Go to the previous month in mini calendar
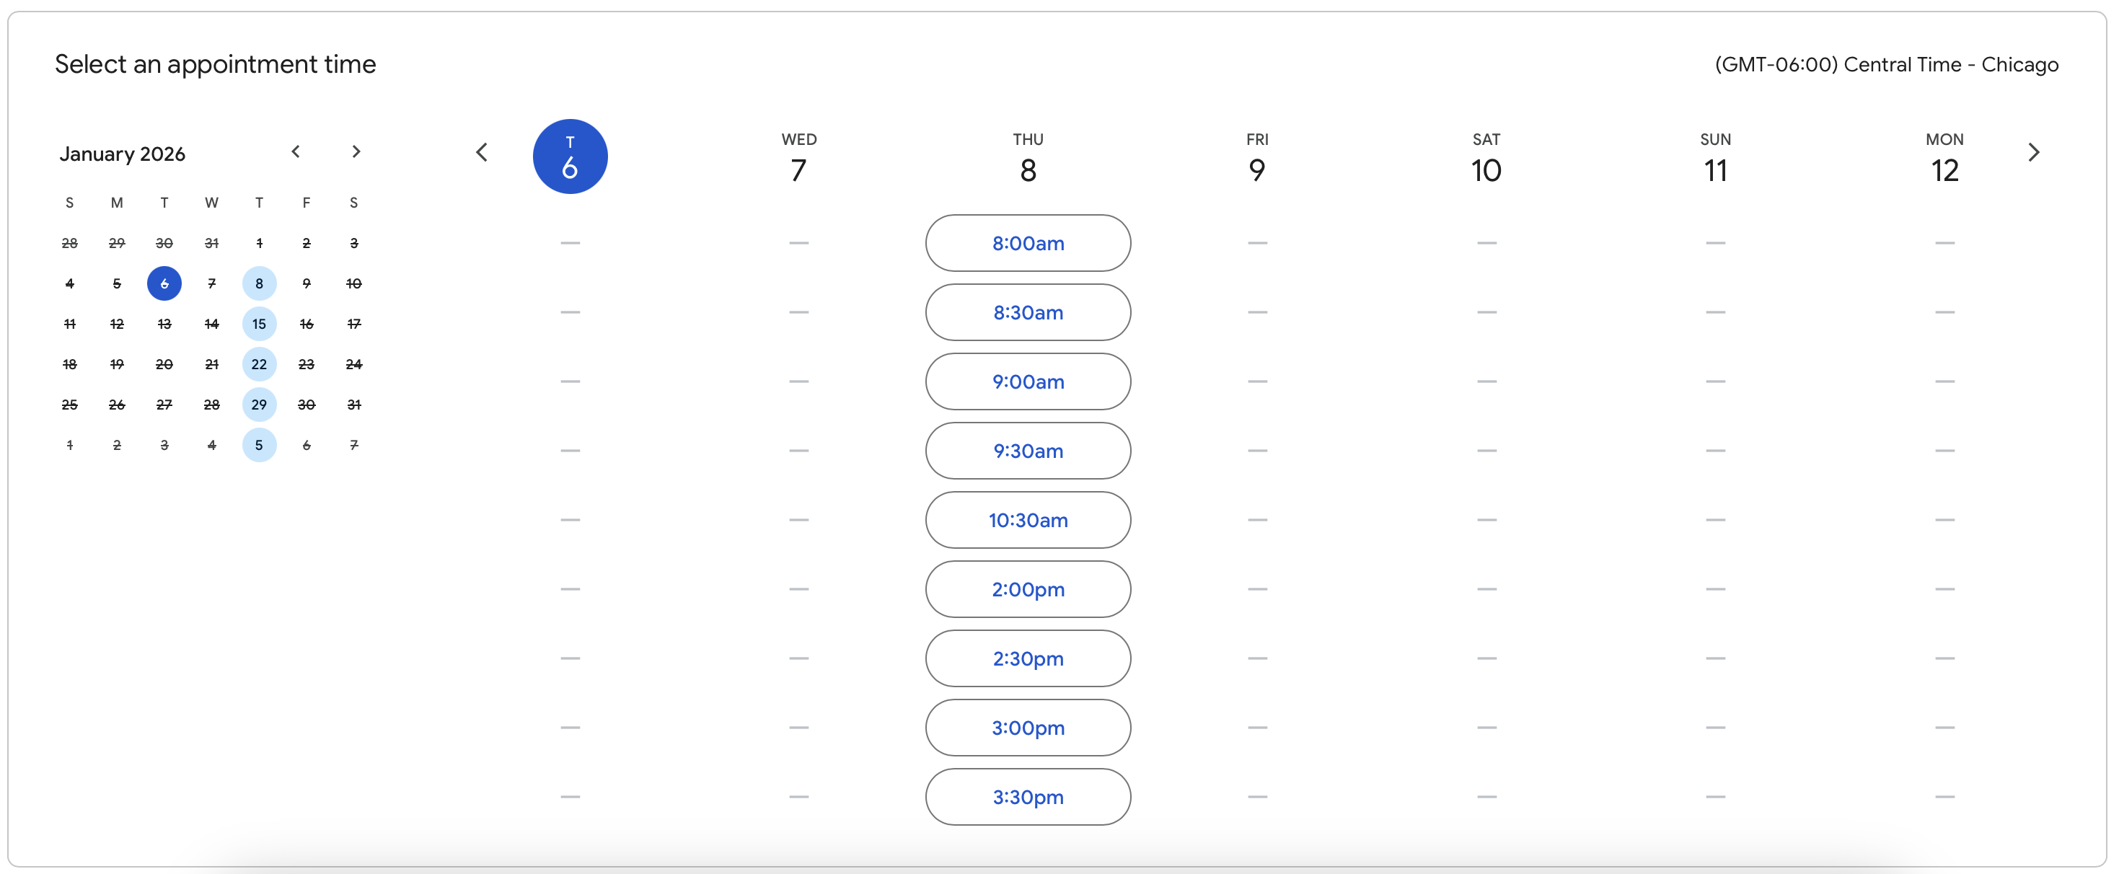2119x874 pixels. 296,151
